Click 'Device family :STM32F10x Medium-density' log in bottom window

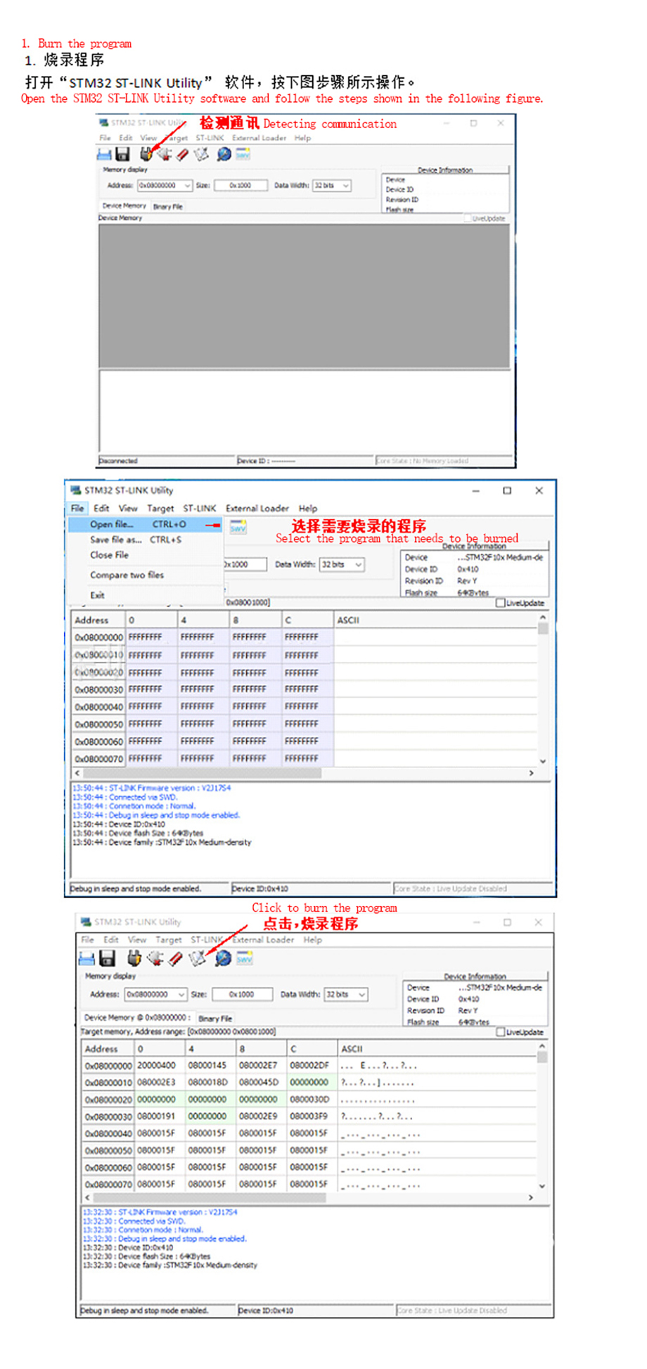(x=170, y=1265)
